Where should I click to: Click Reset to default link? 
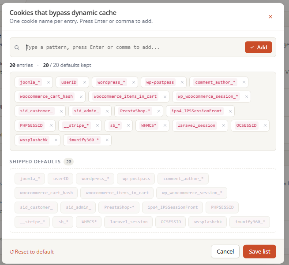pyautogui.click(x=32, y=252)
